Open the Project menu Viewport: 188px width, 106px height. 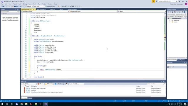15,4
